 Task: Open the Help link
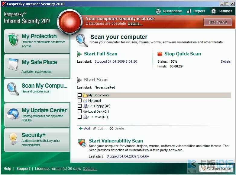tap(7, 169)
